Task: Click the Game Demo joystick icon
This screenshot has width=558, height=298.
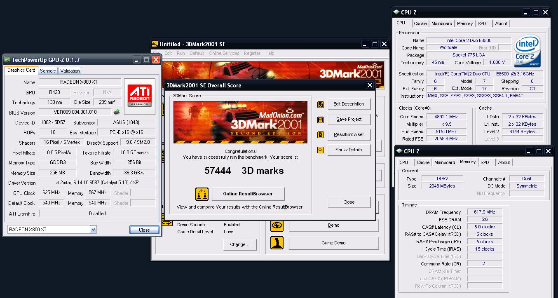Action: pyautogui.click(x=277, y=243)
